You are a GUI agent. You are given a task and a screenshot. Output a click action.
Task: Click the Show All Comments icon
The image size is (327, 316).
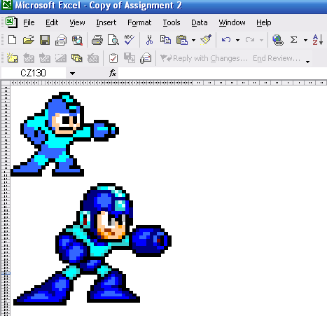click(77, 58)
